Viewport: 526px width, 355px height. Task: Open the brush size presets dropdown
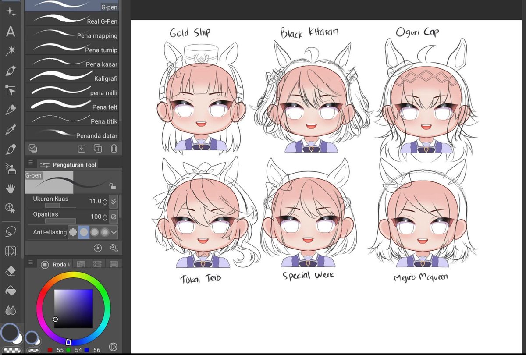point(114,202)
